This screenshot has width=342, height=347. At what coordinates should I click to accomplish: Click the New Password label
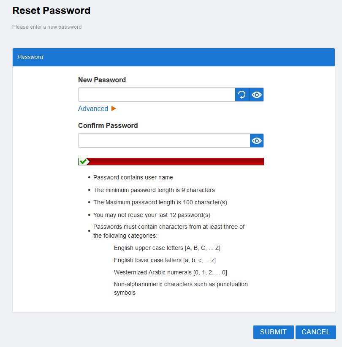[102, 80]
